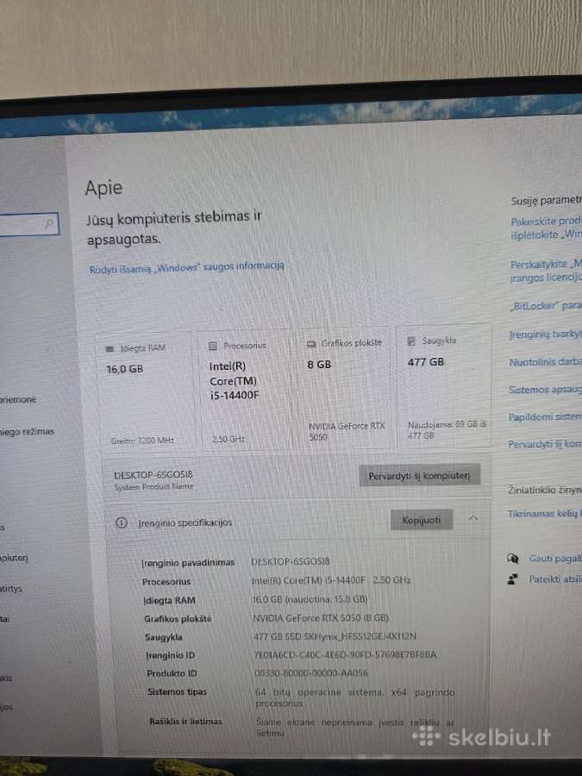Image resolution: width=582 pixels, height=776 pixels.
Task: Click the processor icon in Procesorius card
Action: pyautogui.click(x=213, y=346)
